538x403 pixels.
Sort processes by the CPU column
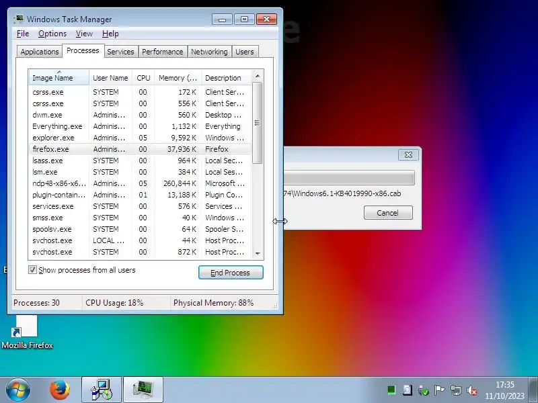tap(143, 78)
